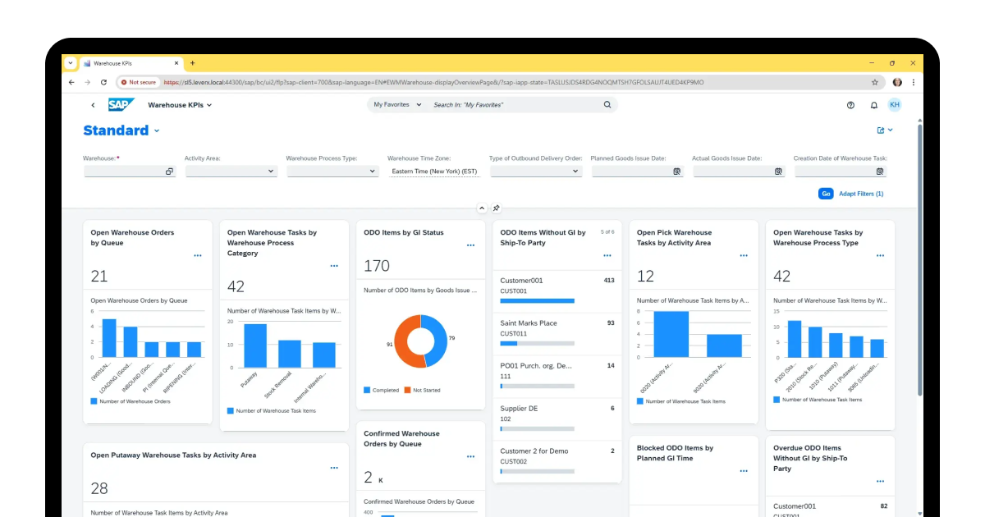
Task: Open the calendar for Planned Goods Issue Date
Action: tap(676, 171)
